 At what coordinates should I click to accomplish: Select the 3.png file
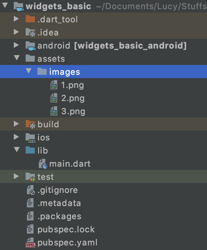point(73,112)
